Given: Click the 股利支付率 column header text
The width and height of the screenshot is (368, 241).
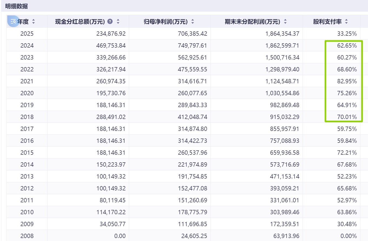Looking at the screenshot, I should [327, 21].
